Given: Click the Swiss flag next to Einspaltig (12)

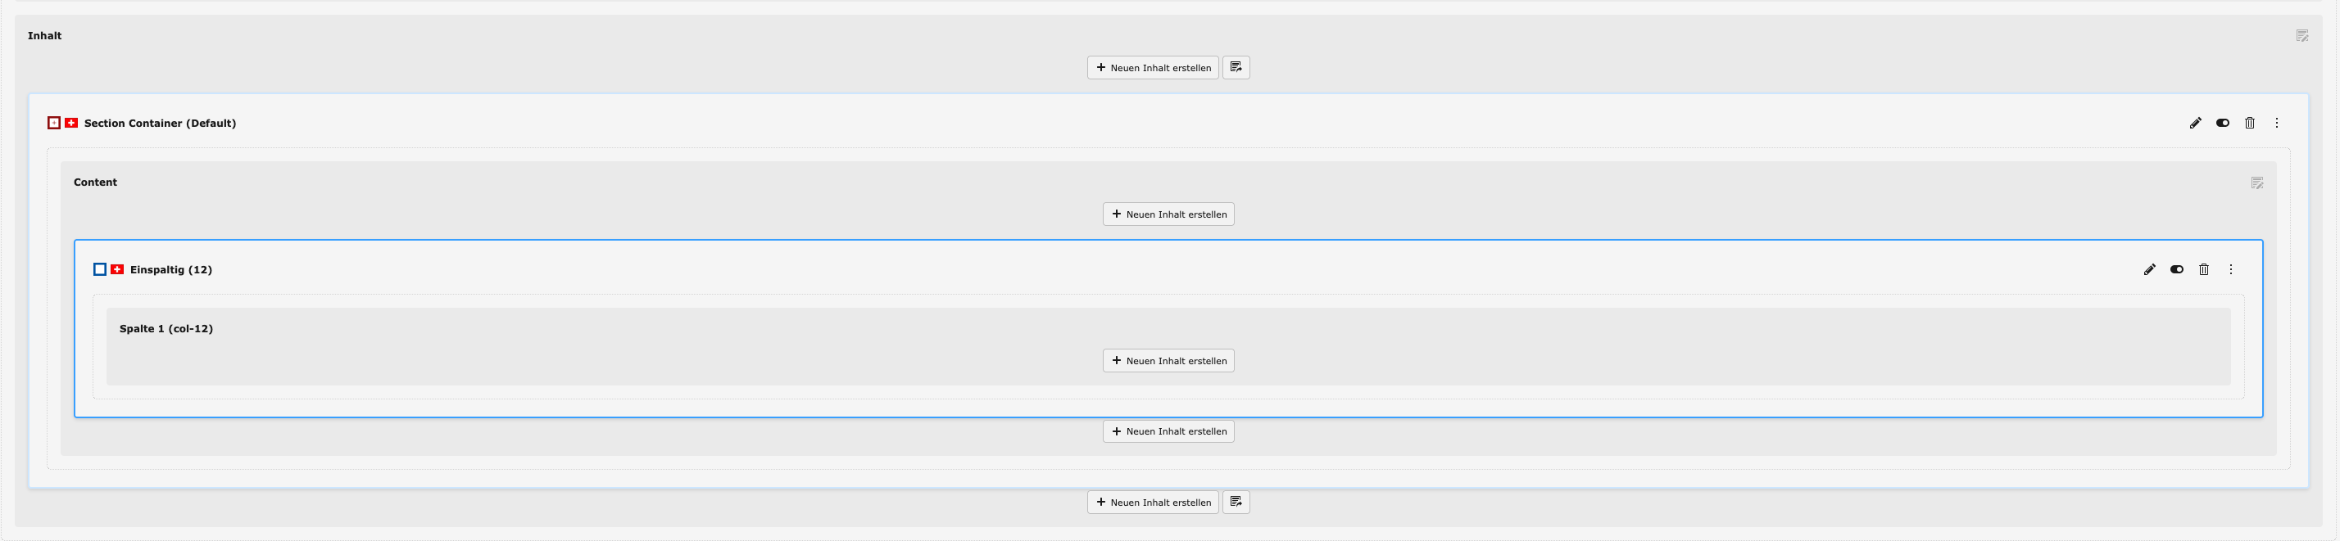Looking at the screenshot, I should [x=117, y=269].
